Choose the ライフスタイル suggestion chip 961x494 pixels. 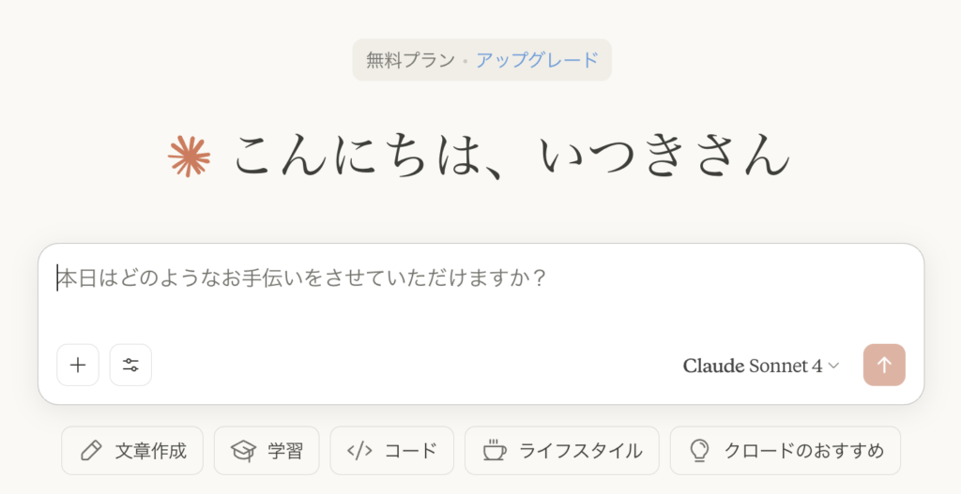pyautogui.click(x=562, y=451)
